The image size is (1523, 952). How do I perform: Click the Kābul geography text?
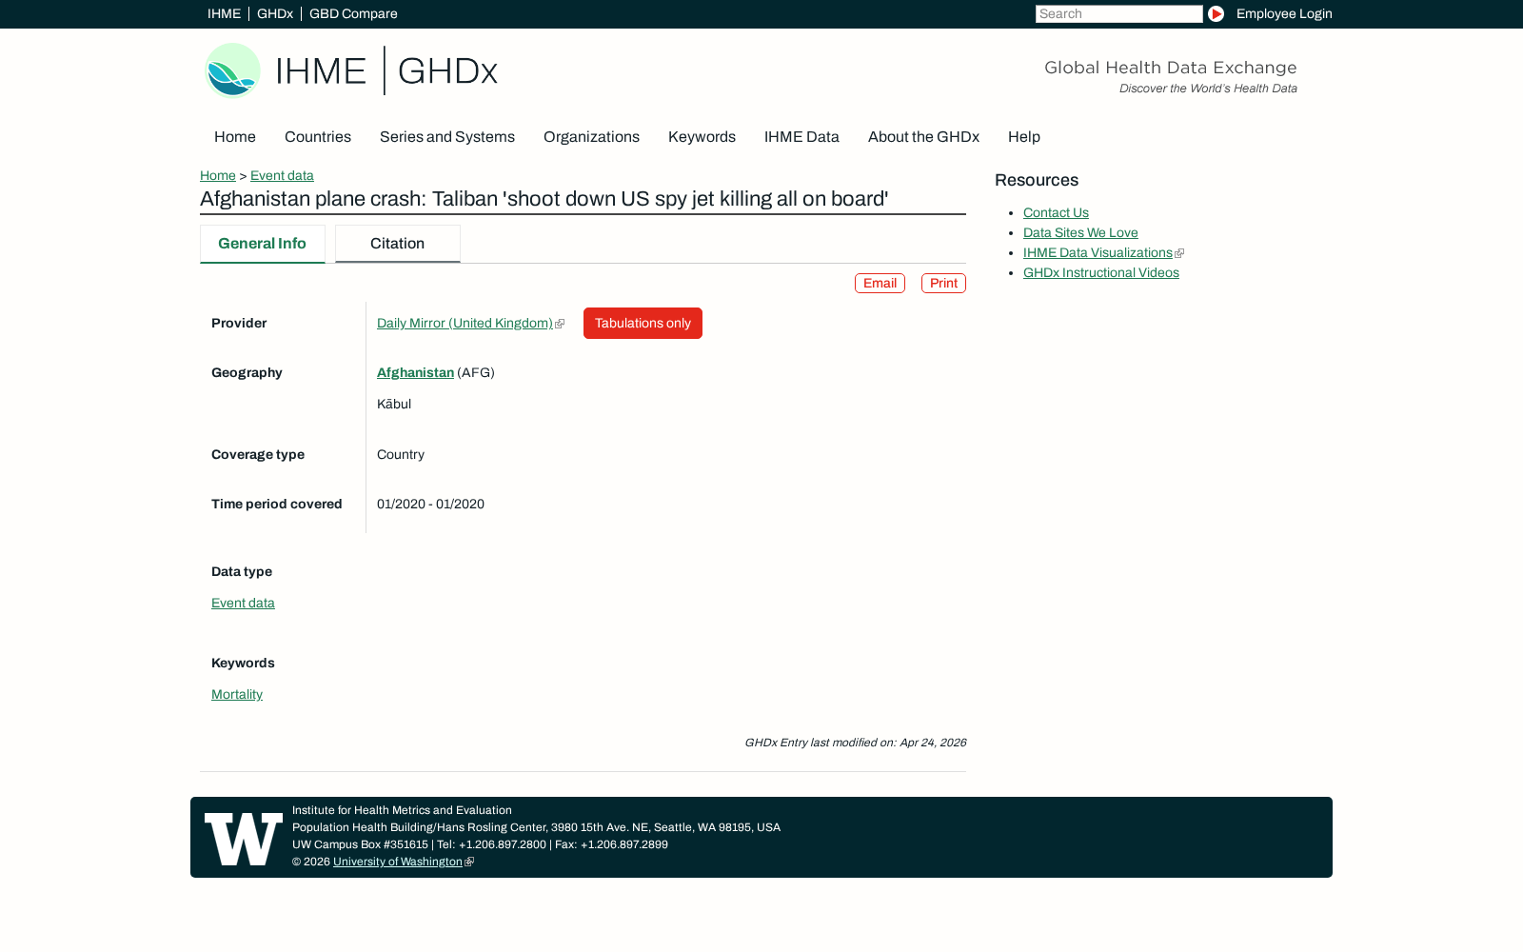(394, 405)
